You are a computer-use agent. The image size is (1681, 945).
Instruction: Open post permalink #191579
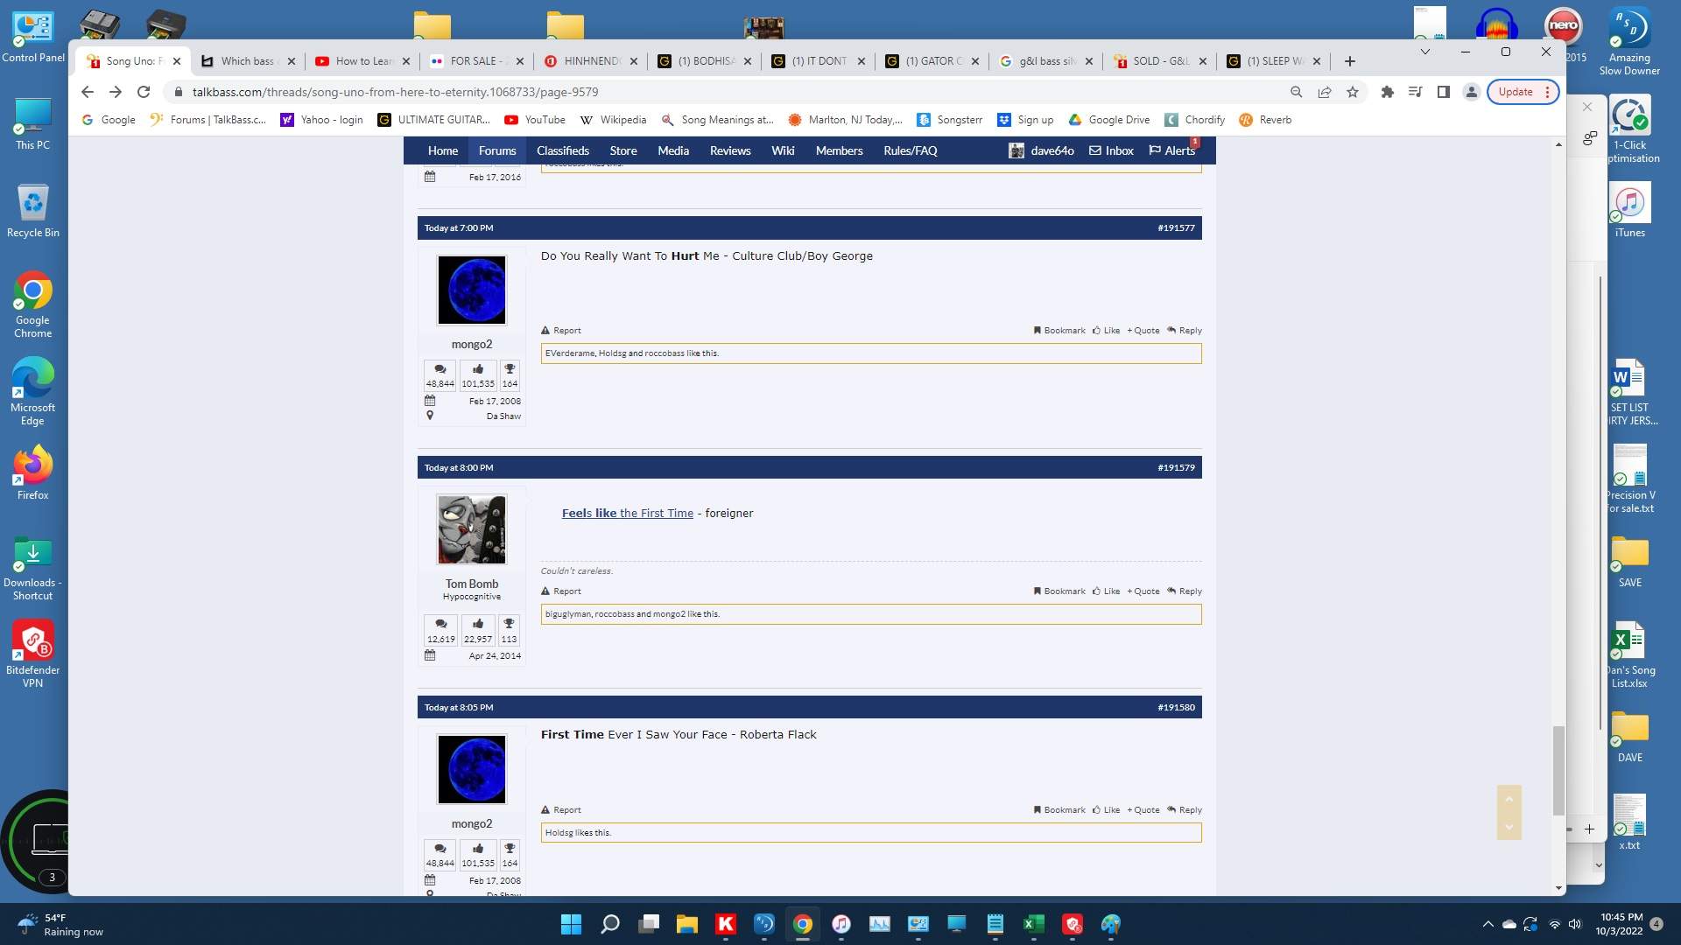[x=1176, y=468]
